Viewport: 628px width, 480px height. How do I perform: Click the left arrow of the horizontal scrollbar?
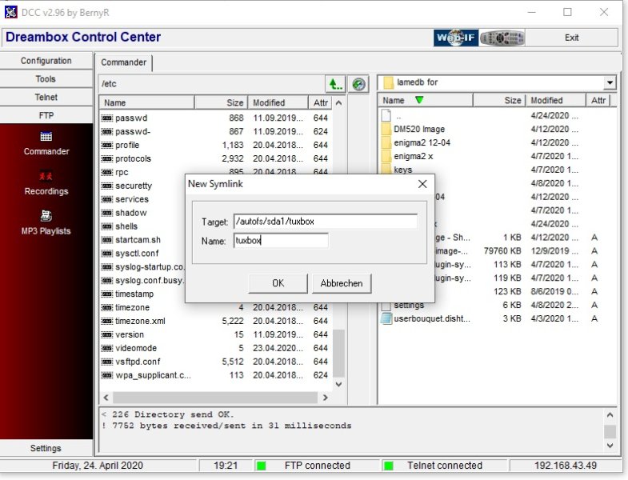point(106,398)
